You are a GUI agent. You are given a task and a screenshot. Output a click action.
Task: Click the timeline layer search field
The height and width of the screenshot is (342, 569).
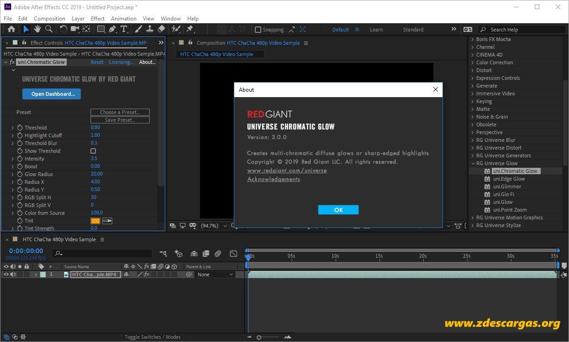click(102, 254)
